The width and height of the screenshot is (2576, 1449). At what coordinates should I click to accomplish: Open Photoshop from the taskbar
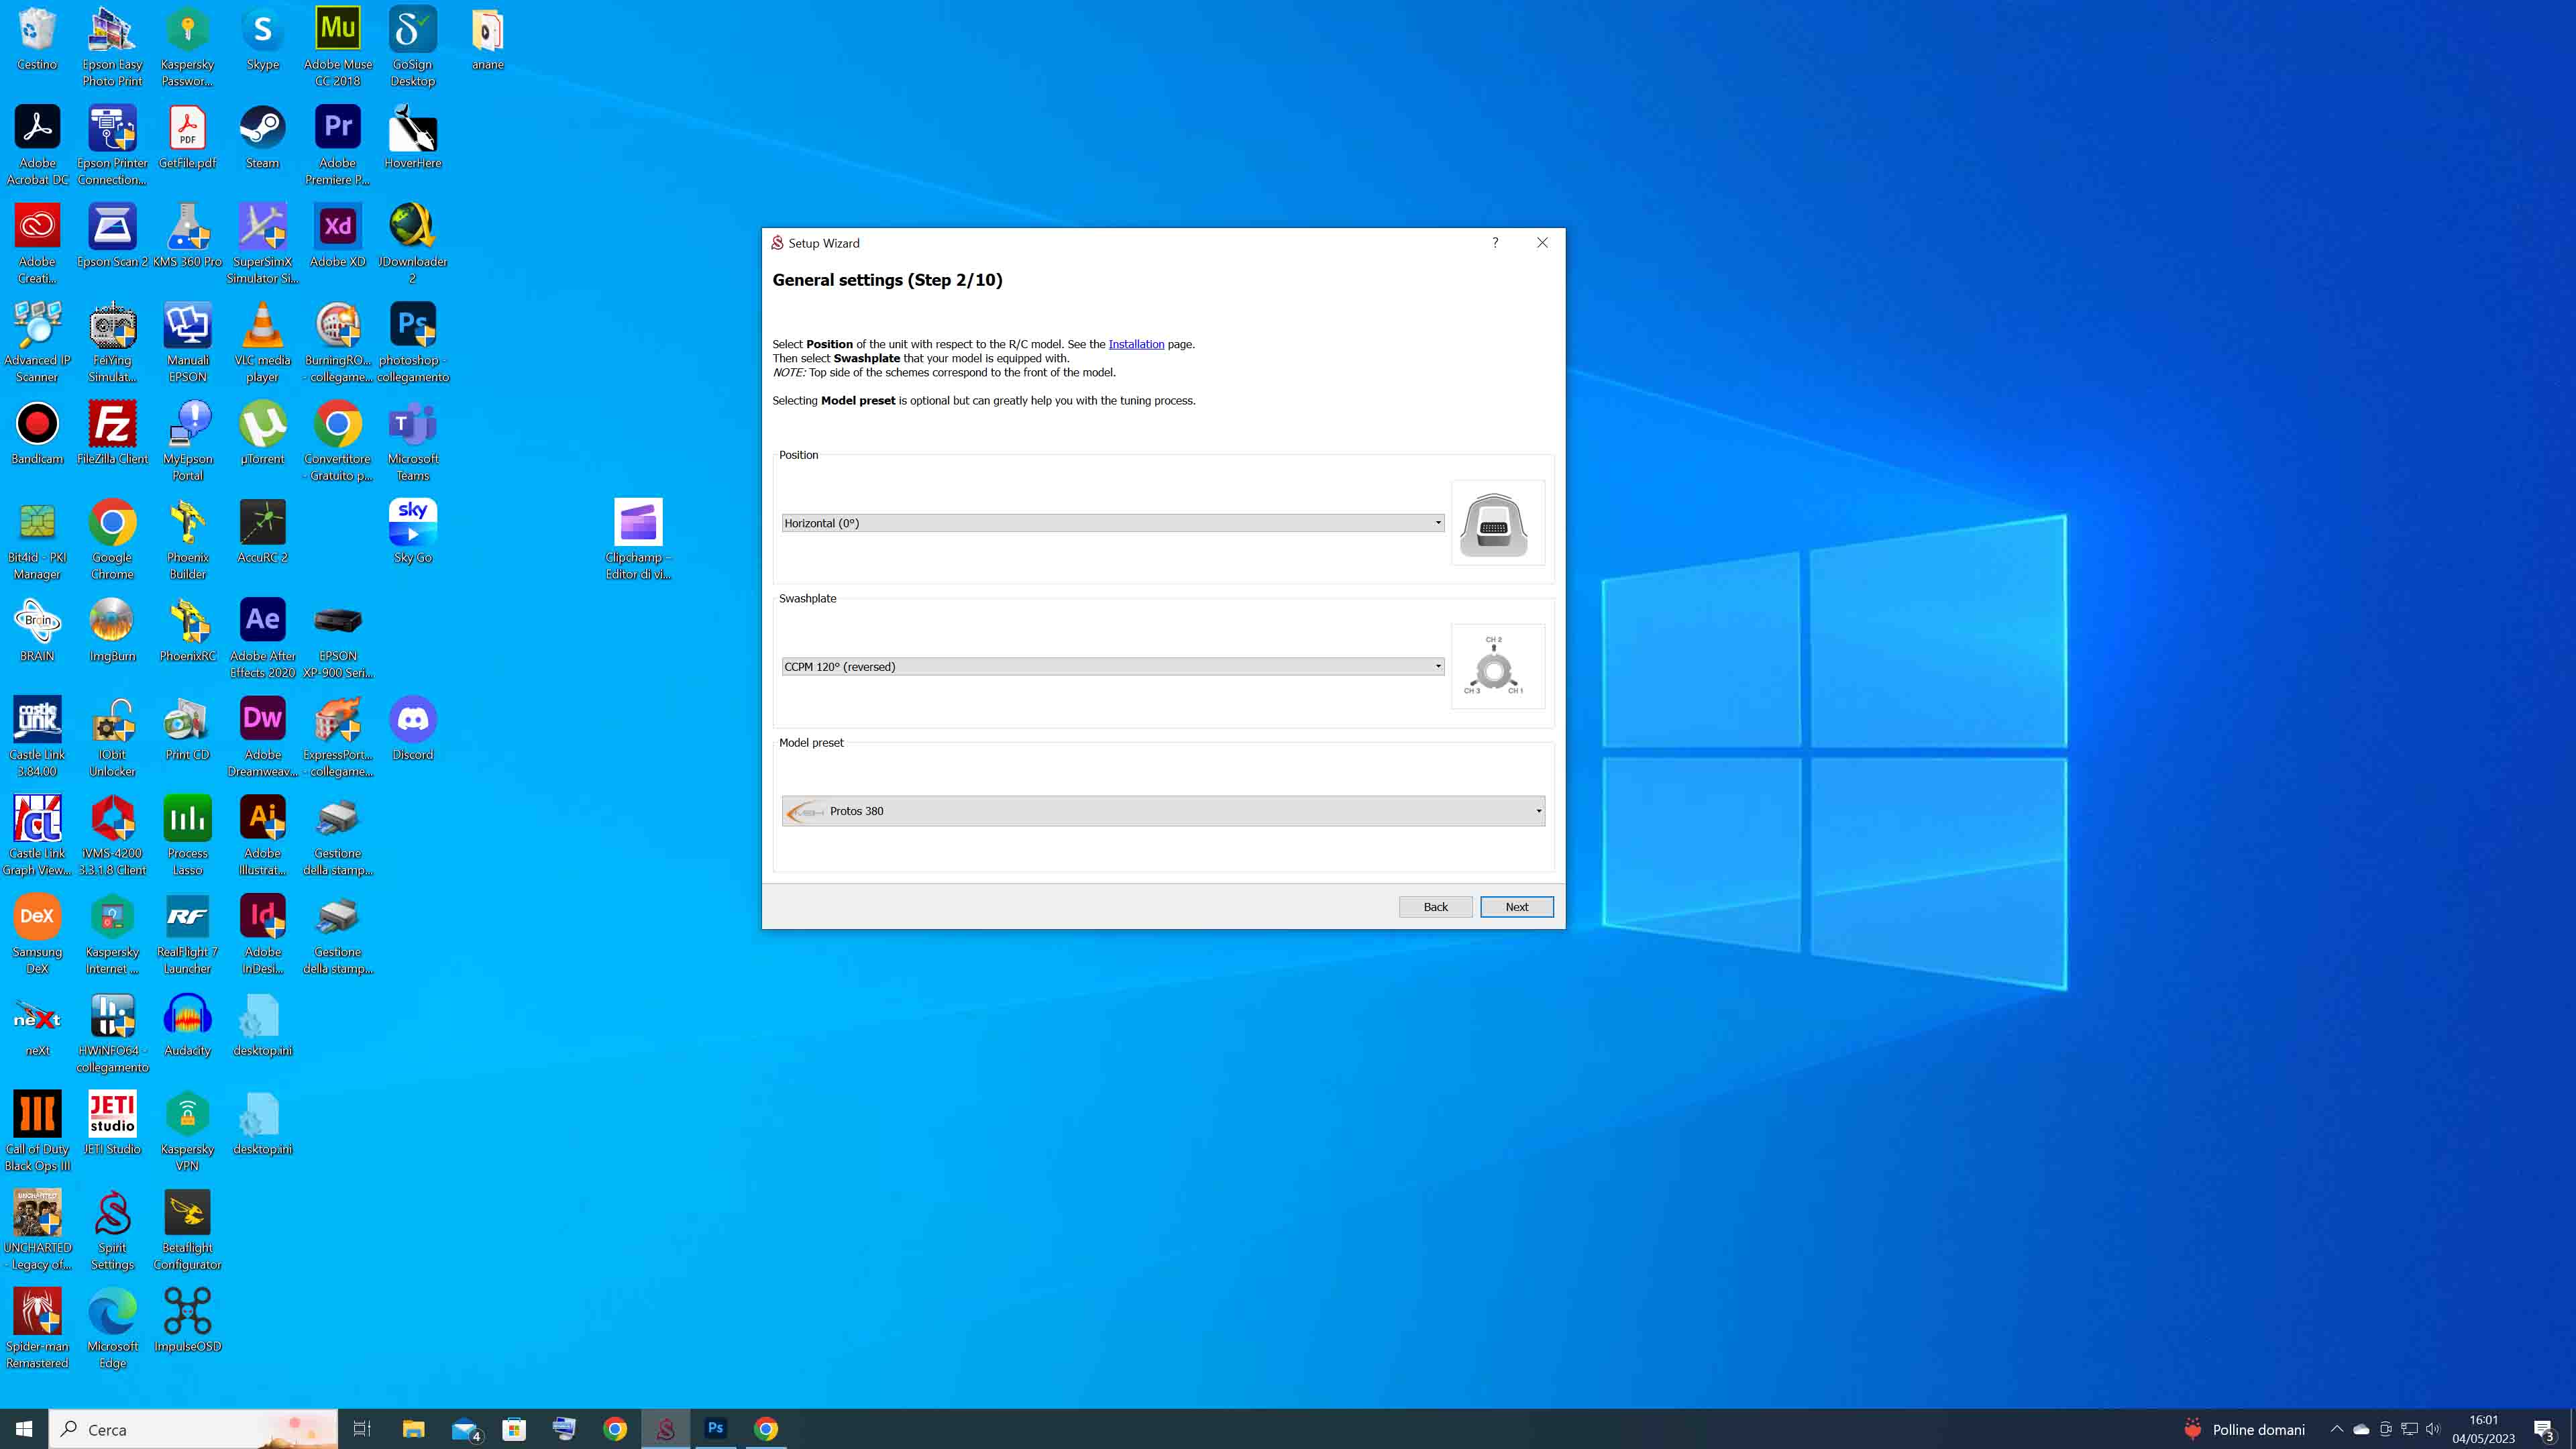click(x=715, y=1429)
